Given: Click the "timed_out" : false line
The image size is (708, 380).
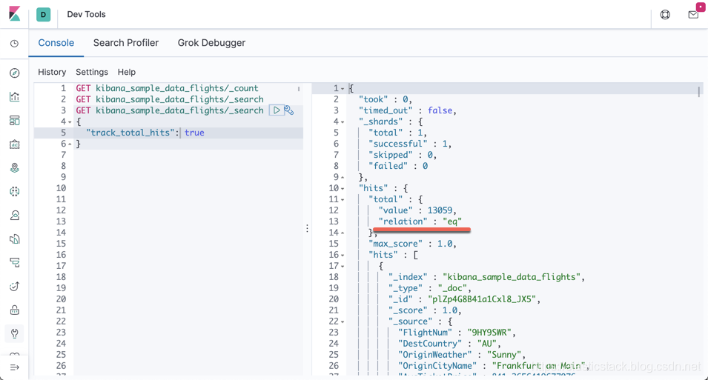Looking at the screenshot, I should pos(408,110).
